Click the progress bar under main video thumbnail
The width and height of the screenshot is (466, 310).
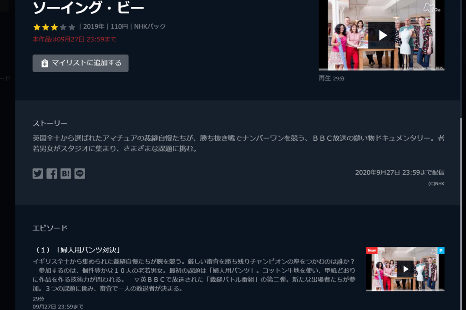click(x=381, y=69)
